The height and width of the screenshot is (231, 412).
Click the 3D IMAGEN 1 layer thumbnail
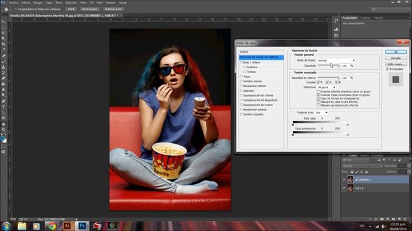tap(350, 180)
